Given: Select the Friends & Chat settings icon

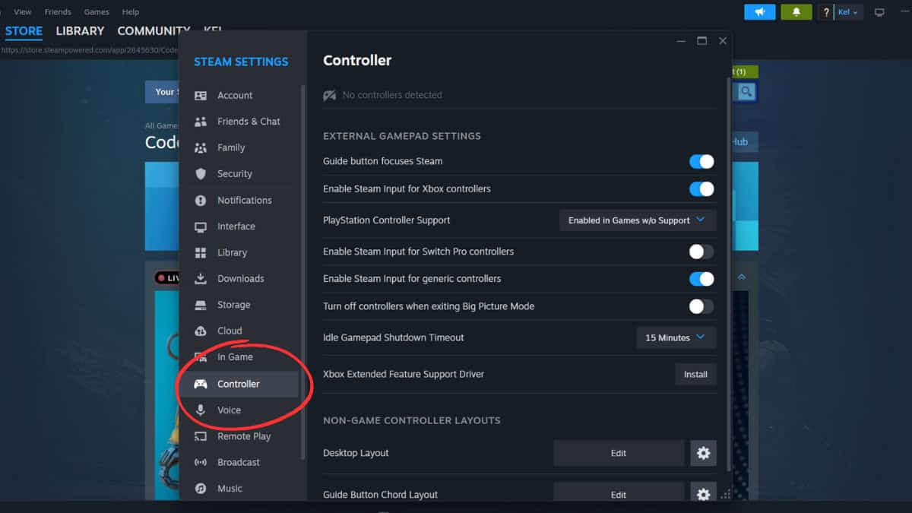Looking at the screenshot, I should pos(201,122).
